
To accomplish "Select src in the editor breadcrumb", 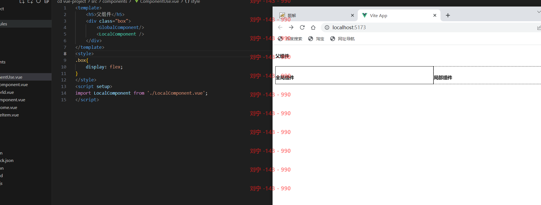I will tap(94, 2).
